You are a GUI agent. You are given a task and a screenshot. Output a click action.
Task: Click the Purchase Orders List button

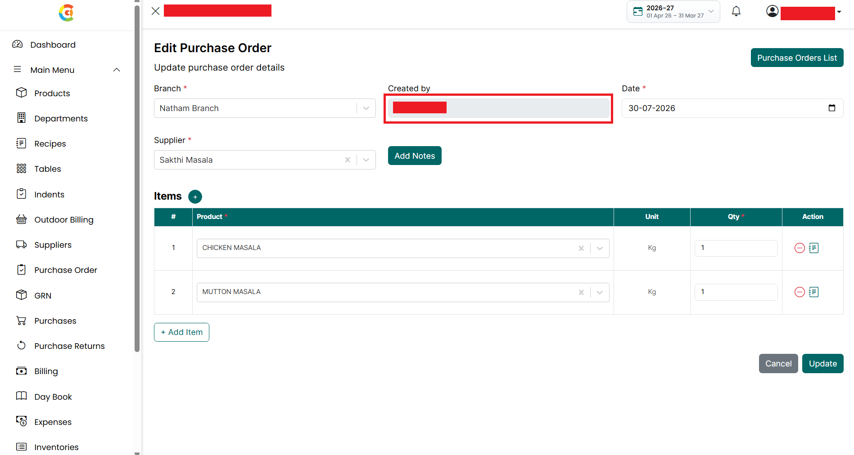[797, 58]
